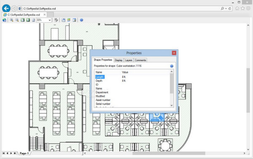
Task: Click the Zoom In magnifier icon
Action: tap(11, 20)
